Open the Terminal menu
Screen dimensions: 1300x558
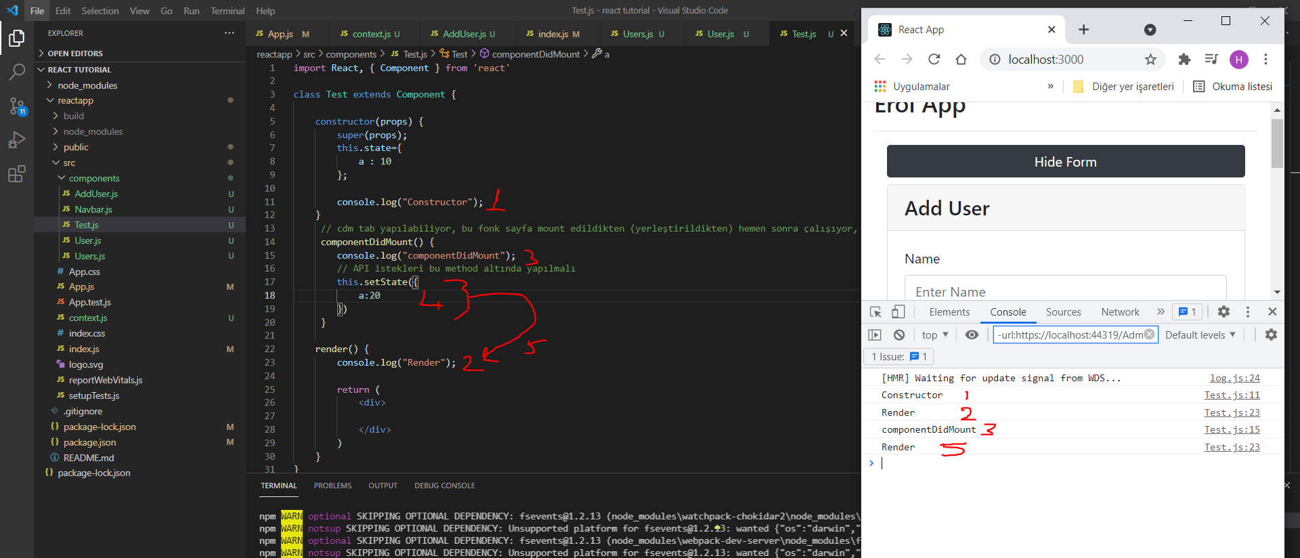227,11
